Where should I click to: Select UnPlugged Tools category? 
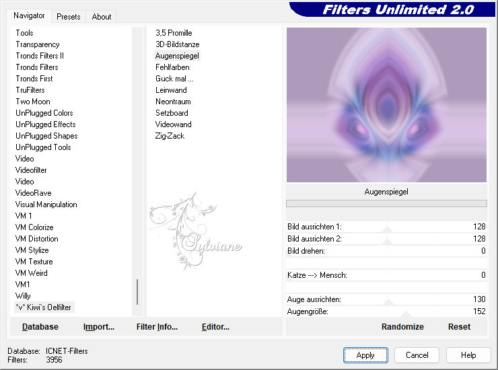coord(43,147)
